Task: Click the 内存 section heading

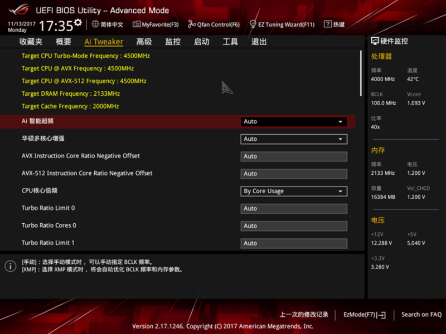Action: pyautogui.click(x=378, y=150)
